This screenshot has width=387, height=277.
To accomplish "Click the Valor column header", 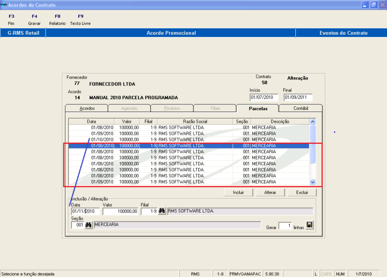I will point(126,122).
